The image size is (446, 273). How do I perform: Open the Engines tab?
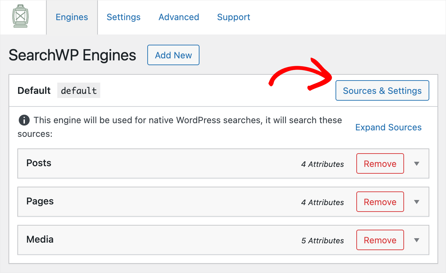coord(72,17)
